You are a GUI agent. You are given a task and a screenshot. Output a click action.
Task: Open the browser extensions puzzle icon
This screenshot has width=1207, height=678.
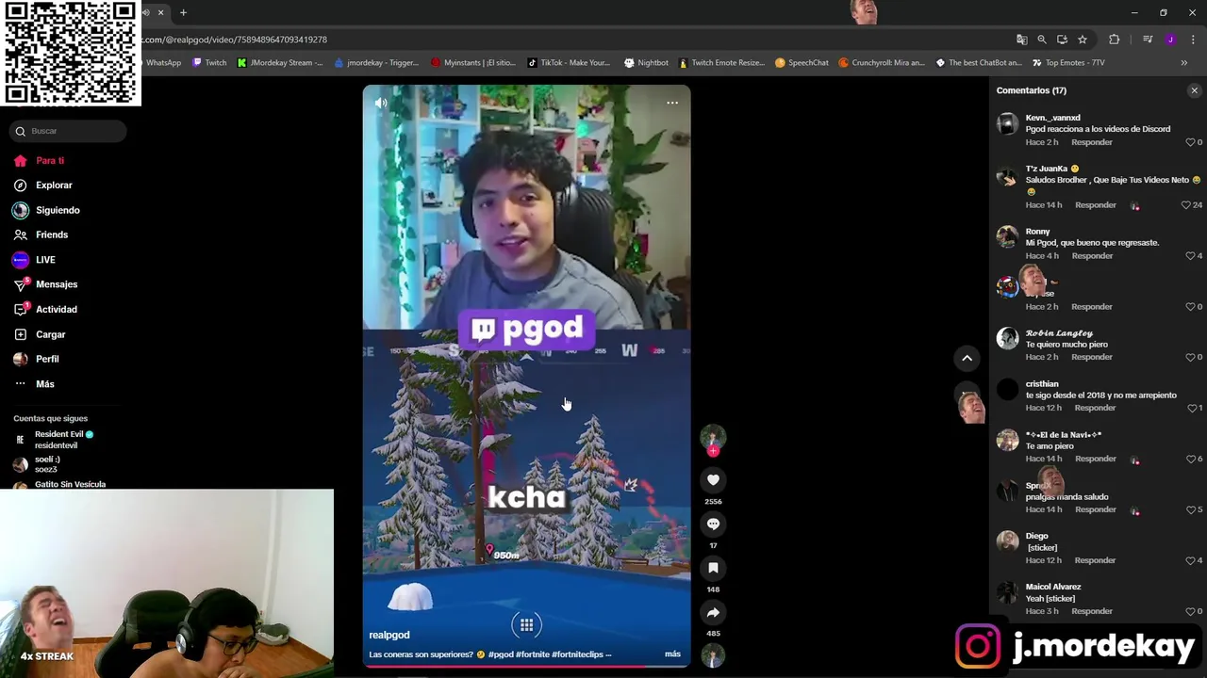(1115, 40)
